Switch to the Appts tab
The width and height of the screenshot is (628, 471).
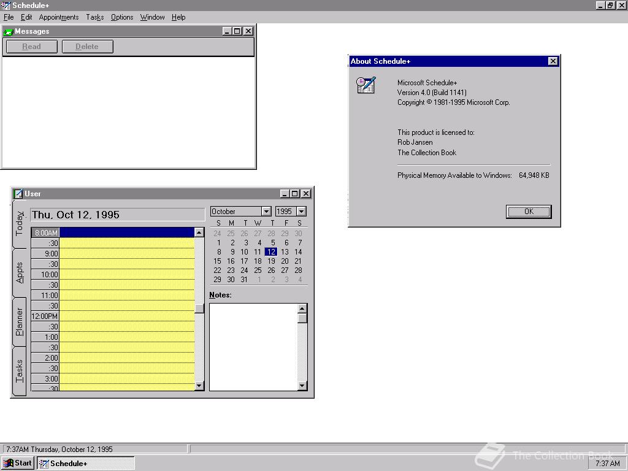click(19, 273)
